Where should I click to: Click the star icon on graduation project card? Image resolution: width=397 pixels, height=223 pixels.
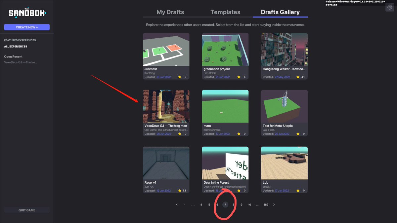pyautogui.click(x=239, y=77)
